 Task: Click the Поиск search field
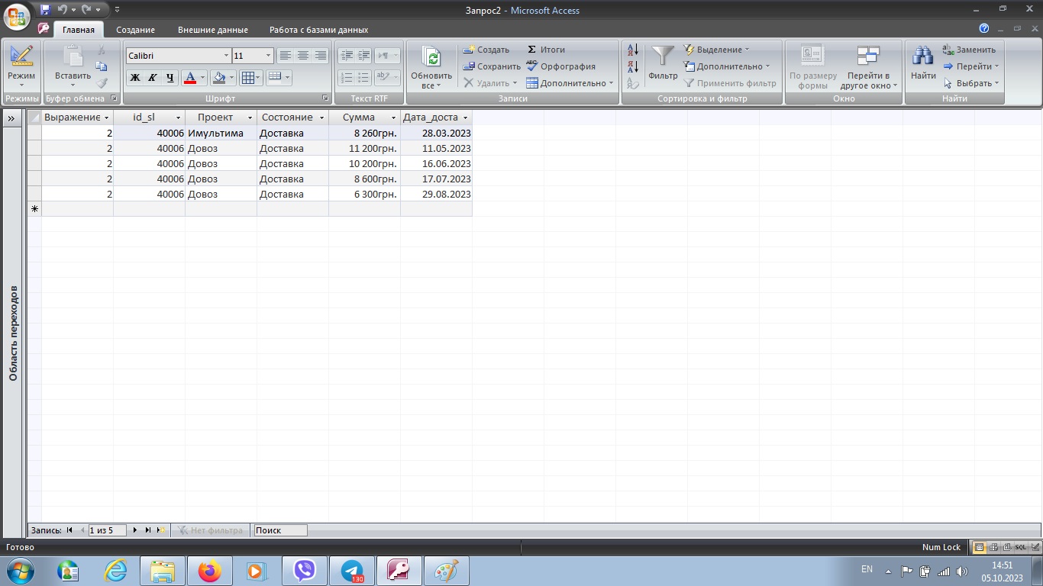(279, 530)
